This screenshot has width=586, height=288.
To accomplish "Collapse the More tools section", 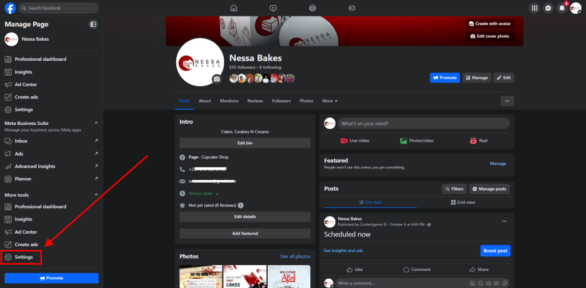I will (x=96, y=195).
